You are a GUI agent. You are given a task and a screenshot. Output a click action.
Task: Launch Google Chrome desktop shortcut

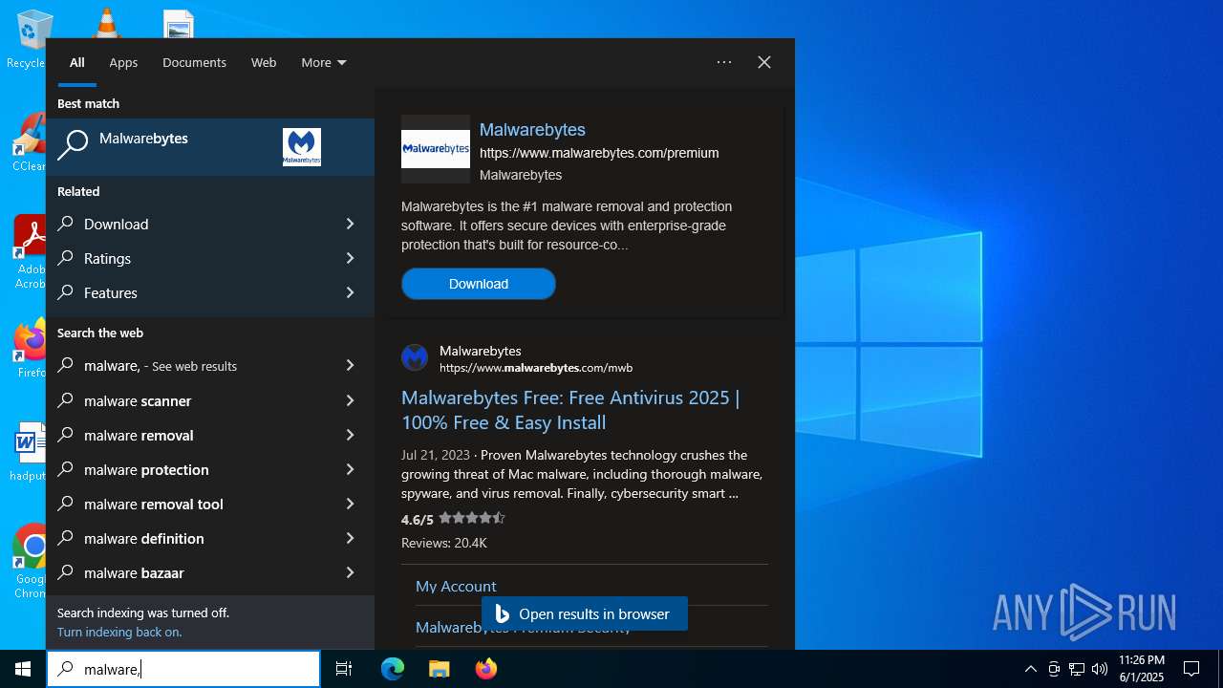29,561
